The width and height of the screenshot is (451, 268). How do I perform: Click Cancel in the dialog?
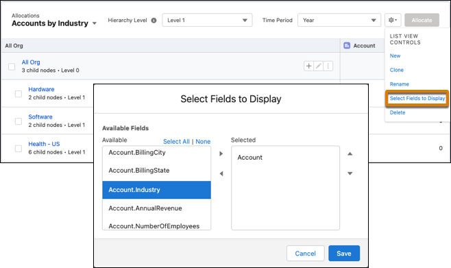306,254
